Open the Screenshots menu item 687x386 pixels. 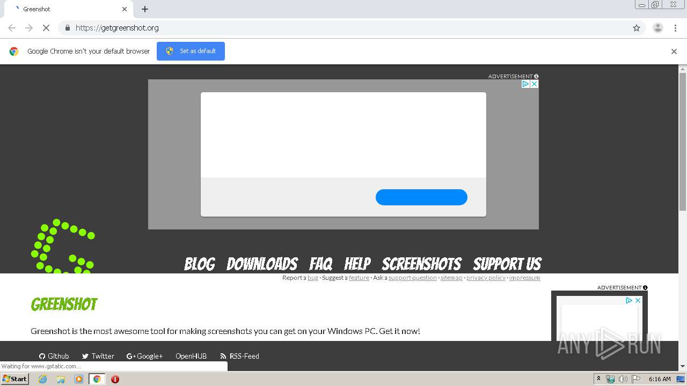pyautogui.click(x=421, y=264)
